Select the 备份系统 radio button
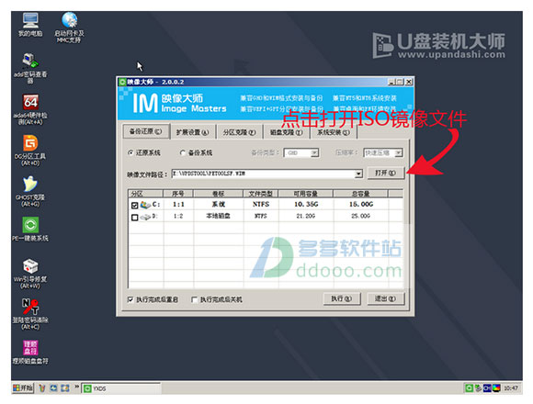The height and width of the screenshot is (404, 533). click(x=183, y=152)
